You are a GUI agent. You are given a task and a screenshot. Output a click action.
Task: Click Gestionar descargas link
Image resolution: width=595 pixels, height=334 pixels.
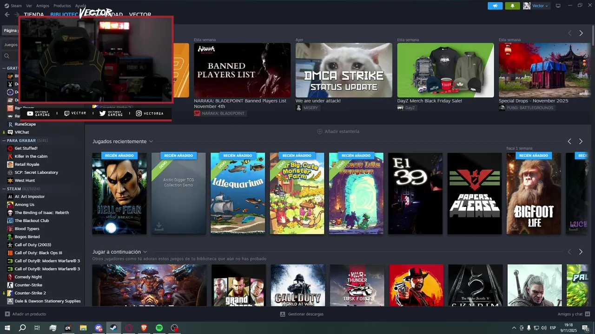(302, 314)
